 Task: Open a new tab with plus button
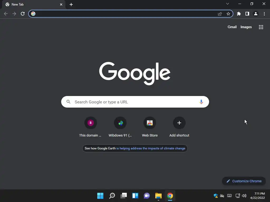[x=71, y=4]
